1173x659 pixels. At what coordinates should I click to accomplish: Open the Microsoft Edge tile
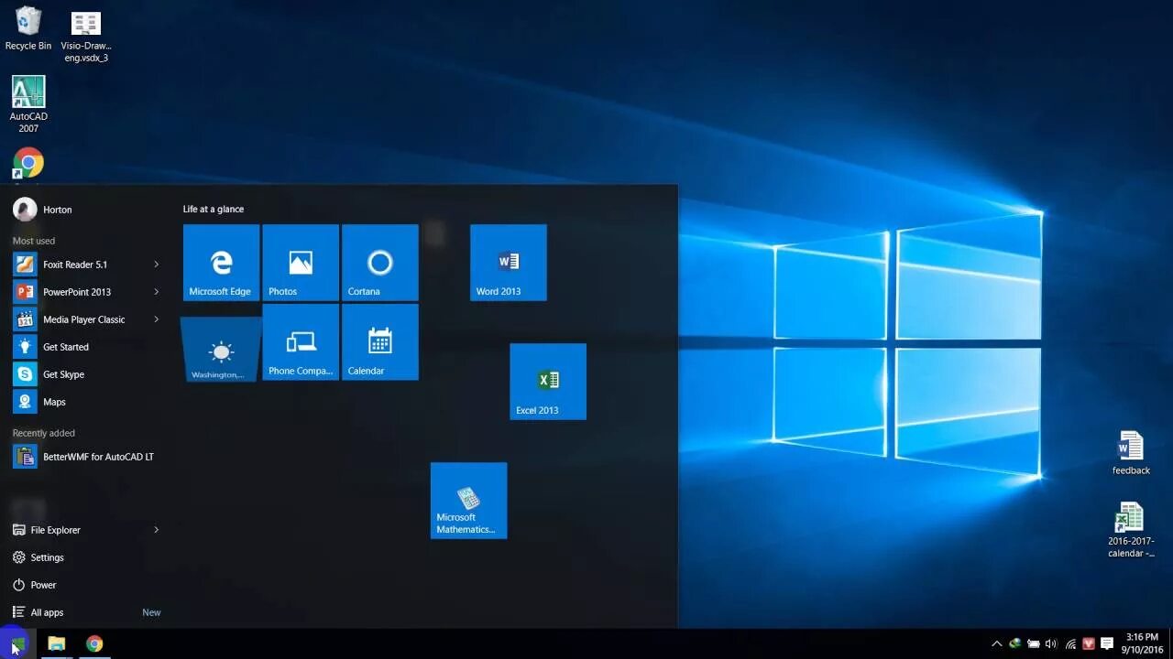click(221, 263)
